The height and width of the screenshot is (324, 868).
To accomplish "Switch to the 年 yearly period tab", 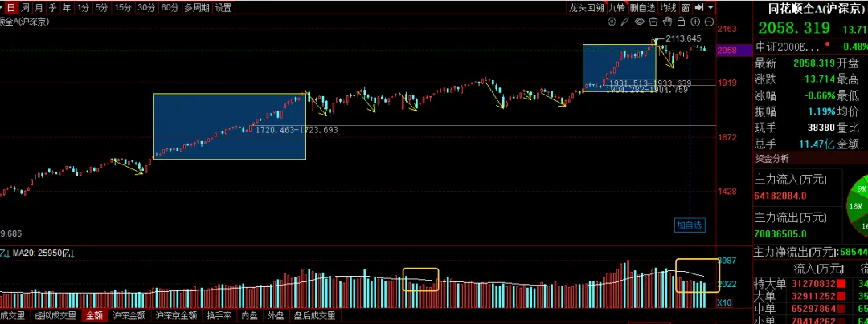I will pos(67,8).
